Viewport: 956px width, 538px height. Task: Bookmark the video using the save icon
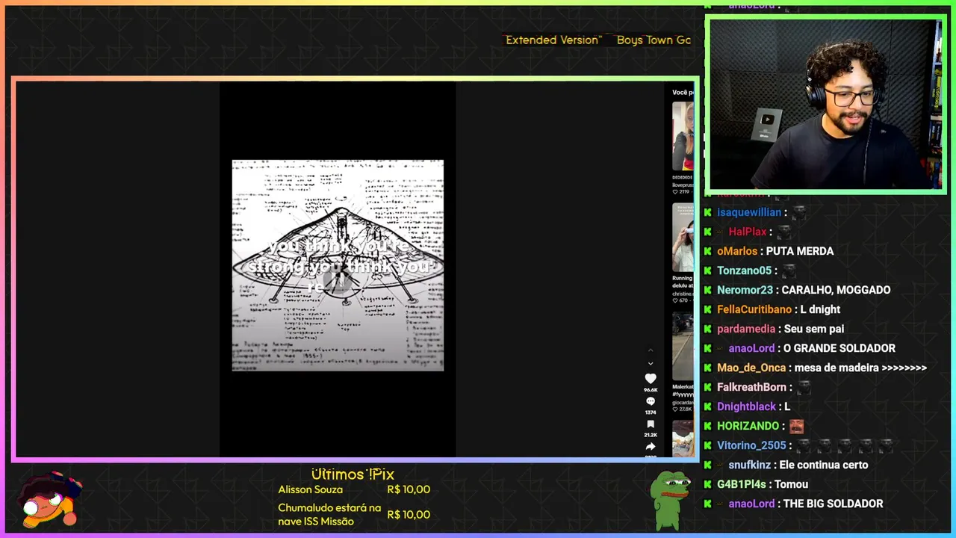[651, 424]
